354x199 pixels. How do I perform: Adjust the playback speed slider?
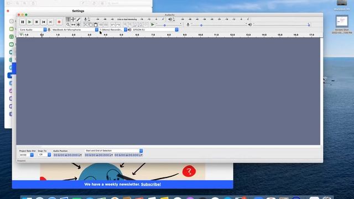pyautogui.click(x=168, y=25)
